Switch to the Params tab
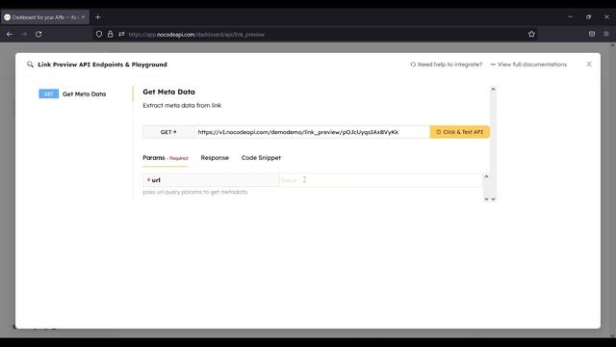616x347 pixels. coord(165,158)
